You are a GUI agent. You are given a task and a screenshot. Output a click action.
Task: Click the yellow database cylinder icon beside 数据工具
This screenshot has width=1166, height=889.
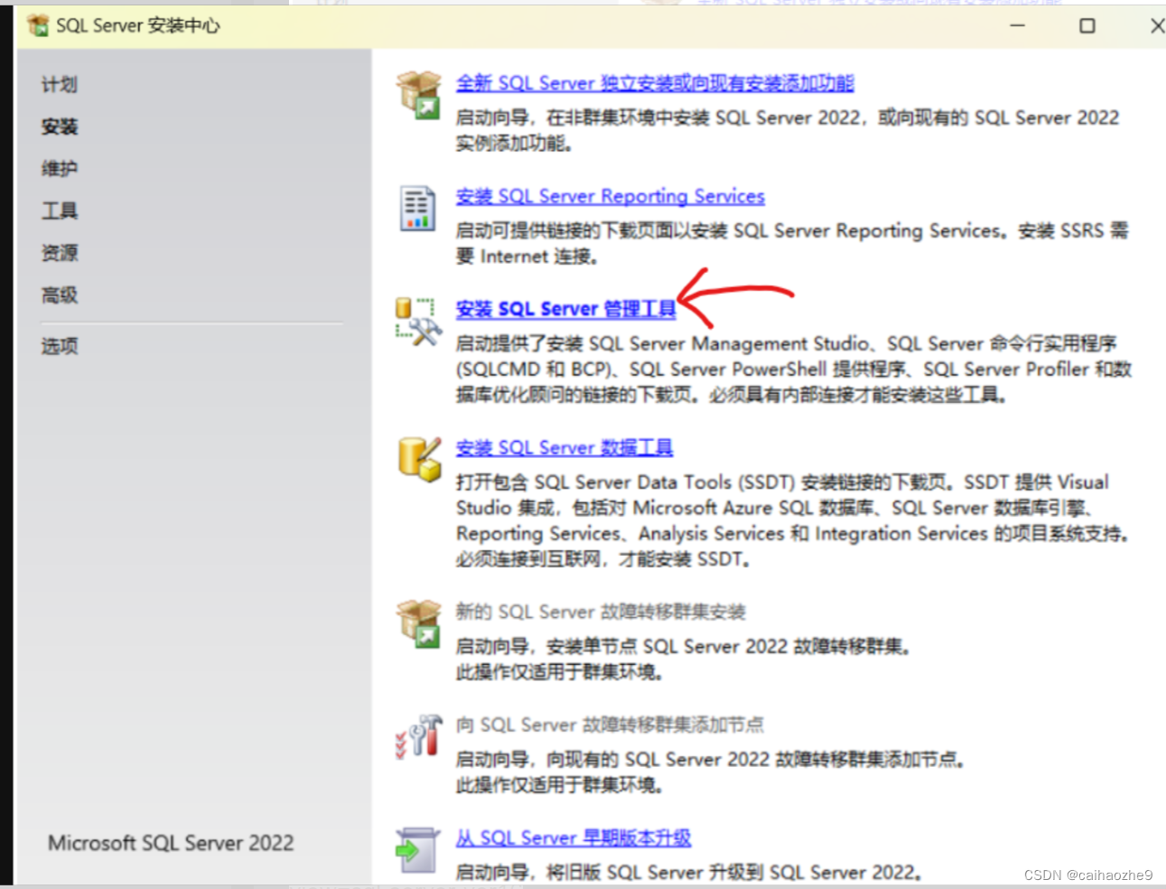(x=417, y=457)
